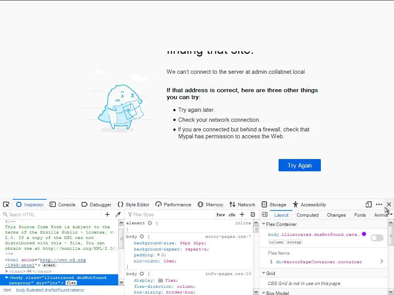Select div#errorPageContainer.container flex item
Viewport: 394px width, 295px height.
coord(319,262)
